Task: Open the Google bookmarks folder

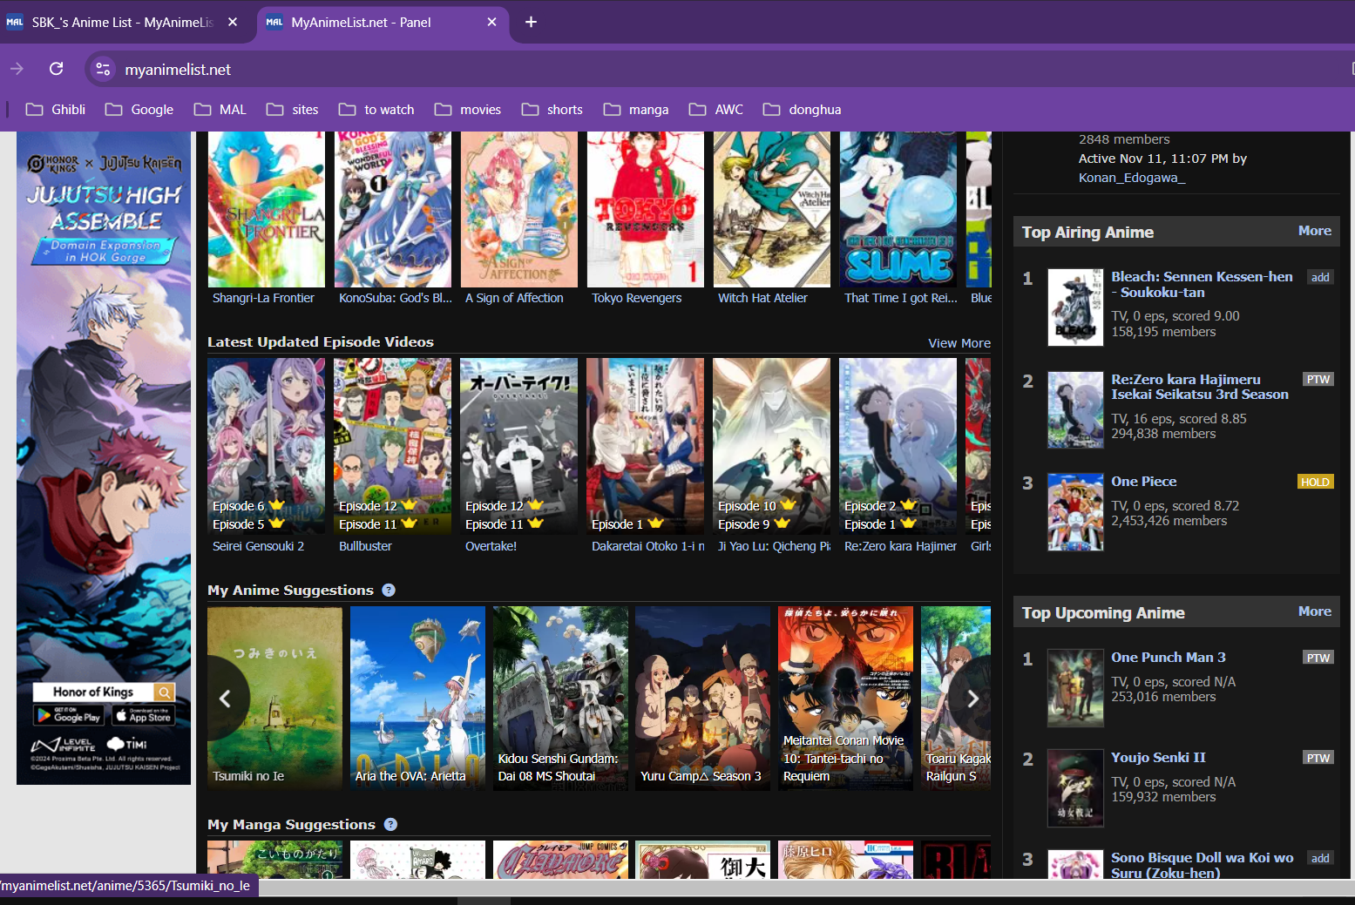Action: pyautogui.click(x=139, y=109)
